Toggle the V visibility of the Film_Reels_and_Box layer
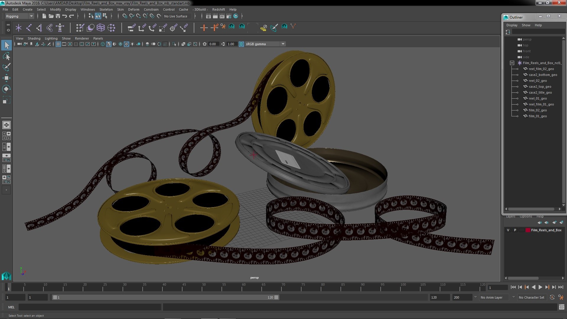567x319 pixels. 508,230
